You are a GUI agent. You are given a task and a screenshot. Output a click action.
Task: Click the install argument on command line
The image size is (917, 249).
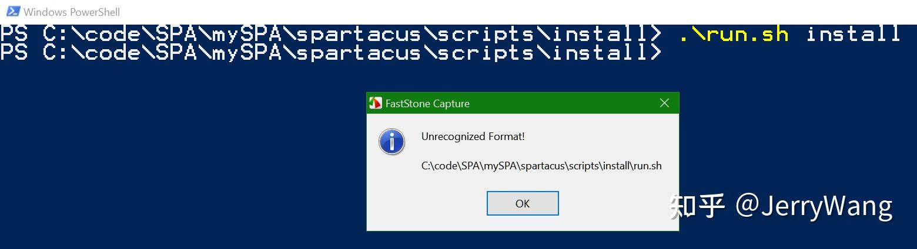(853, 34)
